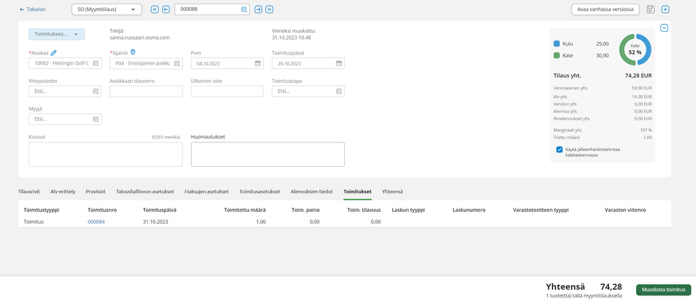Click the Ulkoinen viite input field

pos(227,91)
